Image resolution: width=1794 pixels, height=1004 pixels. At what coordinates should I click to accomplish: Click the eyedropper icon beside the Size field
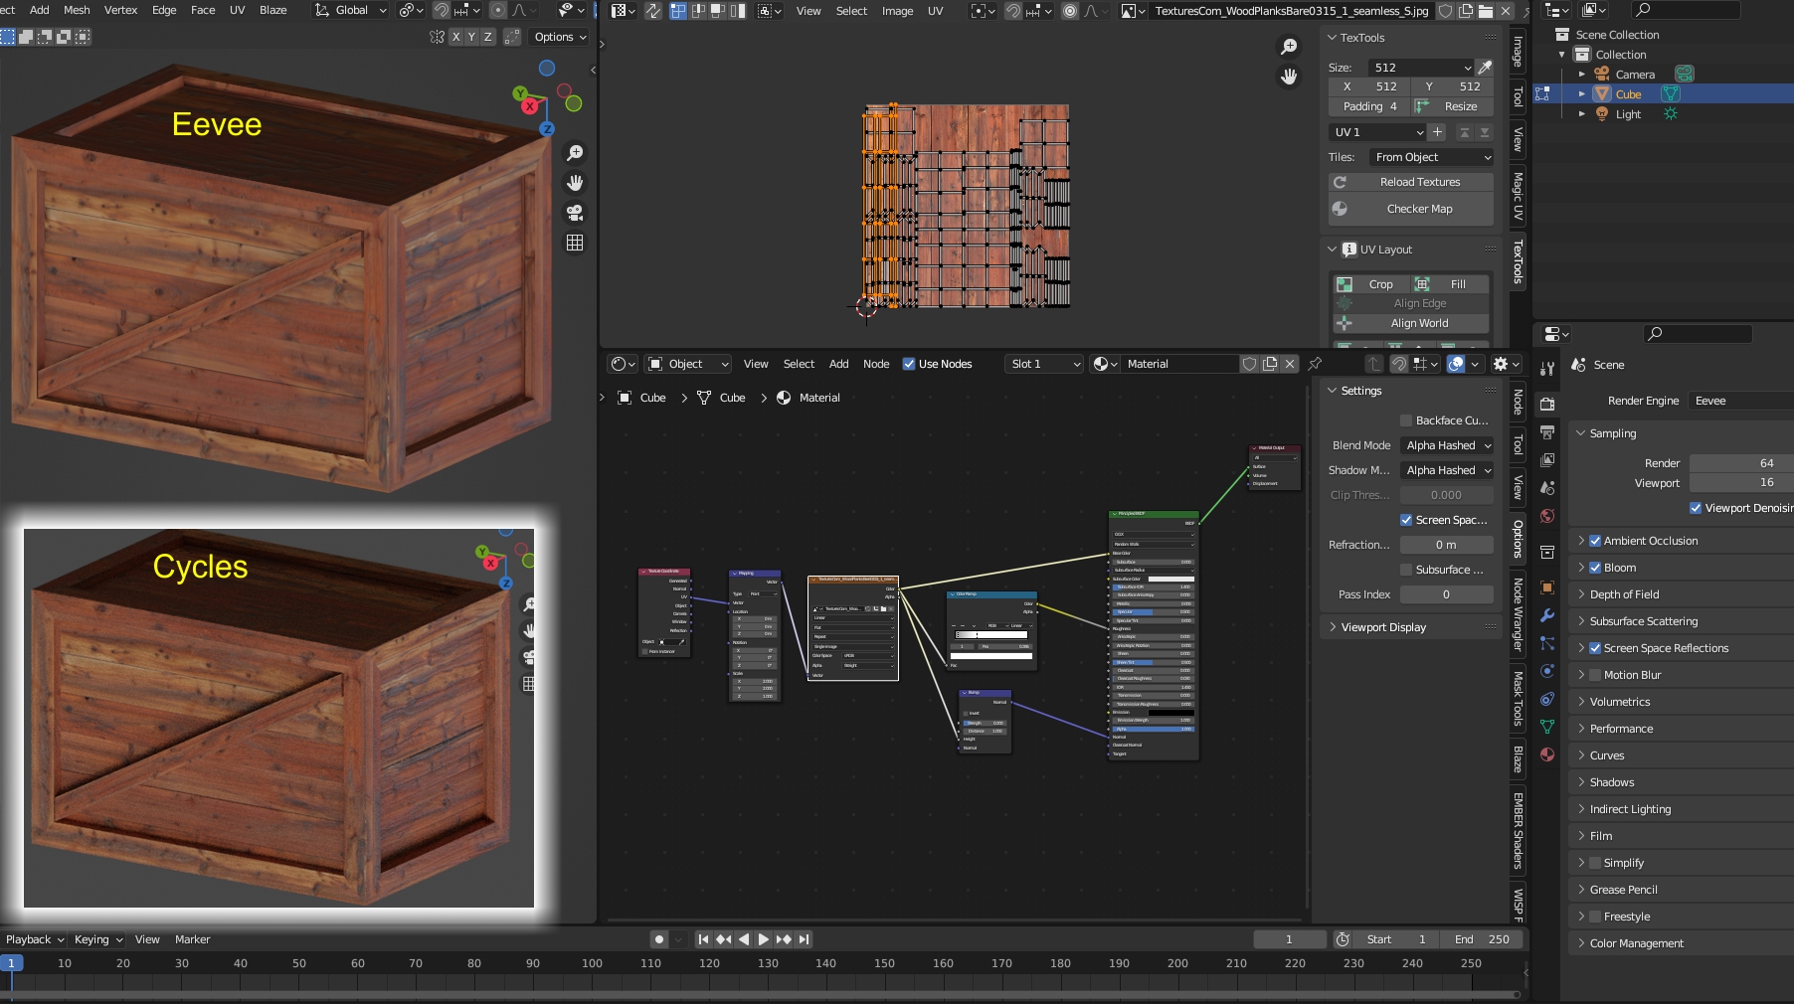coord(1485,68)
